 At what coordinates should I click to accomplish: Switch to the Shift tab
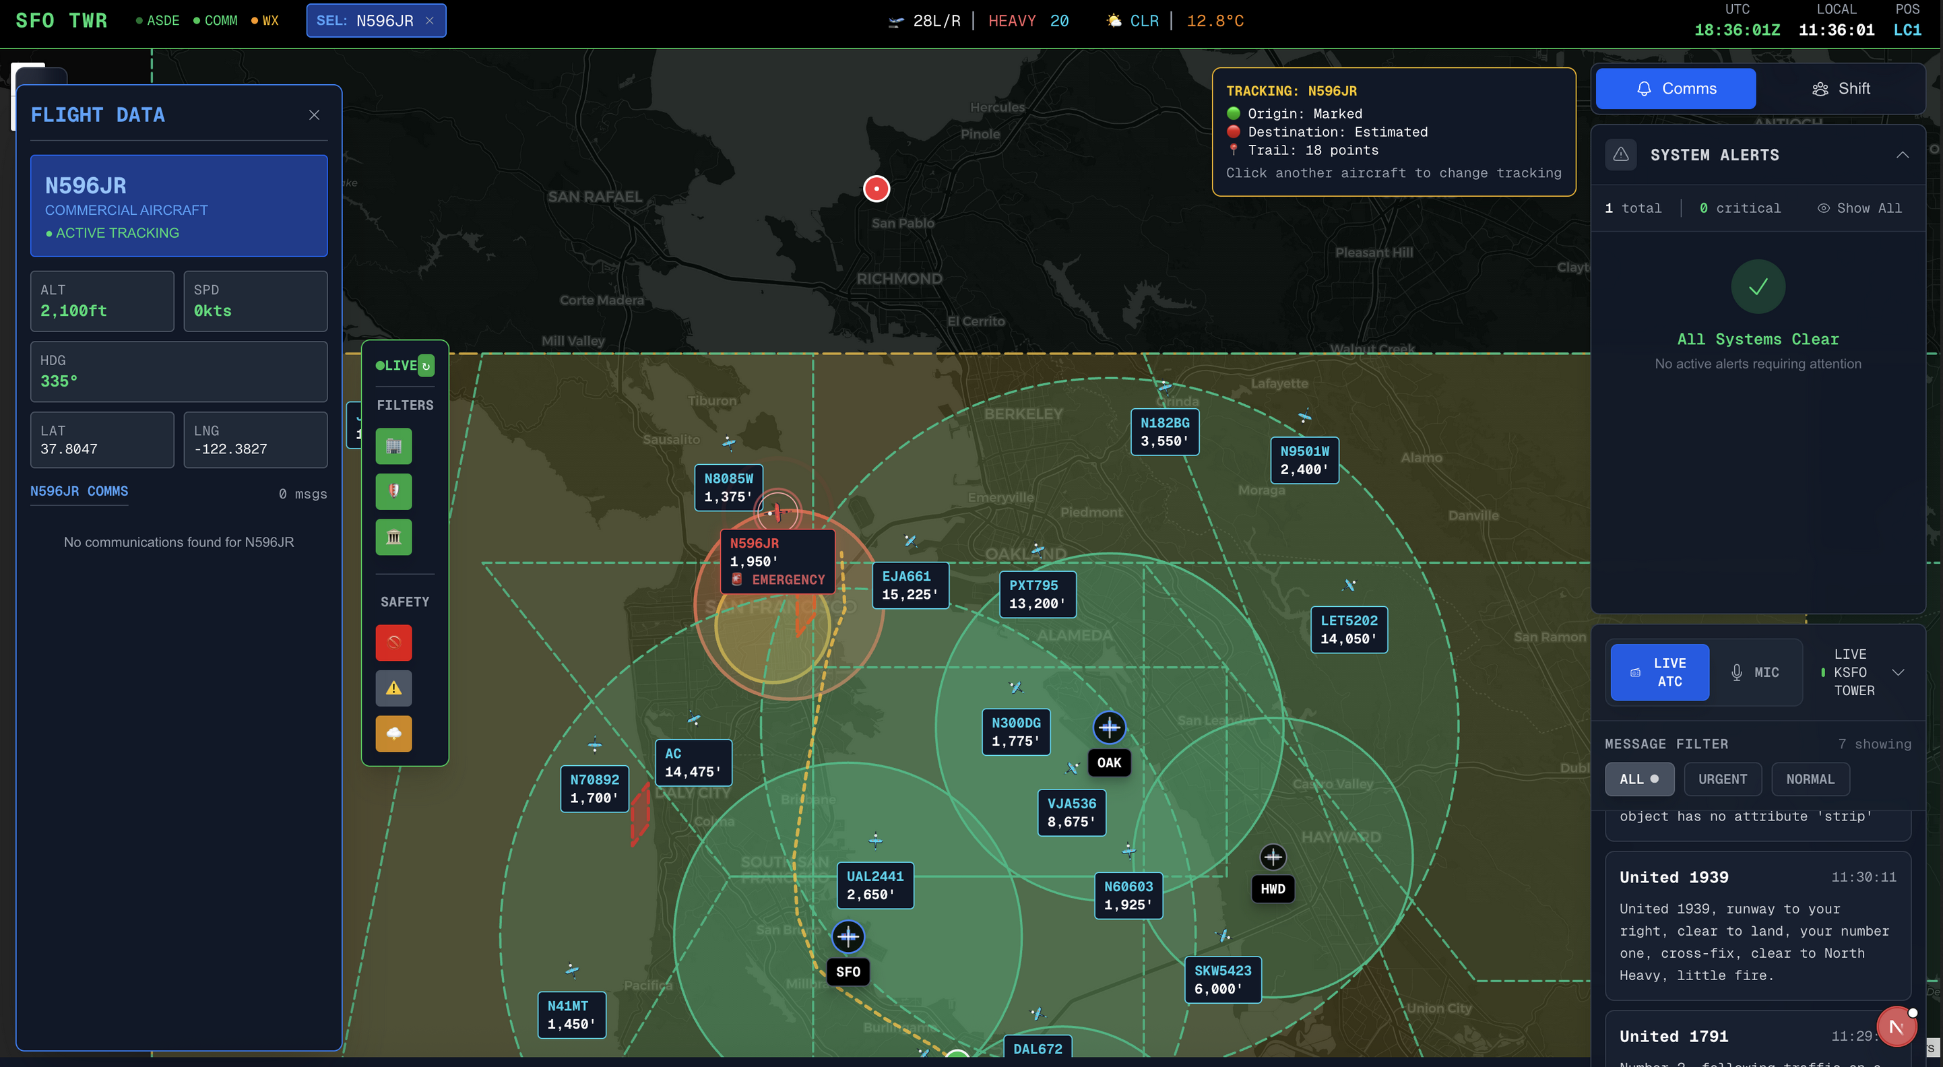(1840, 89)
